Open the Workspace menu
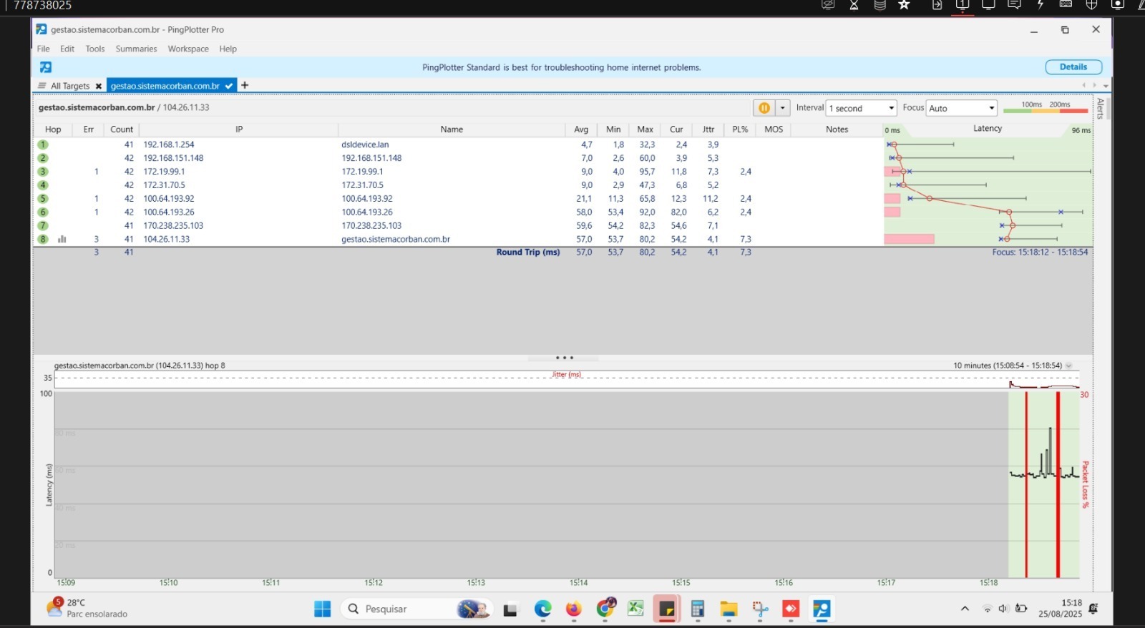 coord(188,49)
